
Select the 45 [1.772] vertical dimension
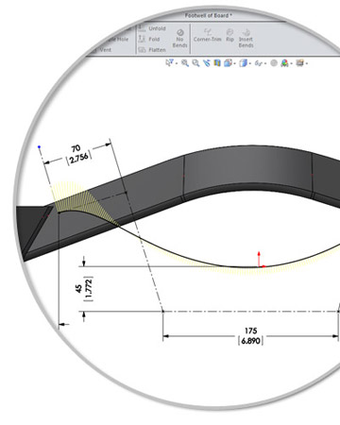point(84,289)
